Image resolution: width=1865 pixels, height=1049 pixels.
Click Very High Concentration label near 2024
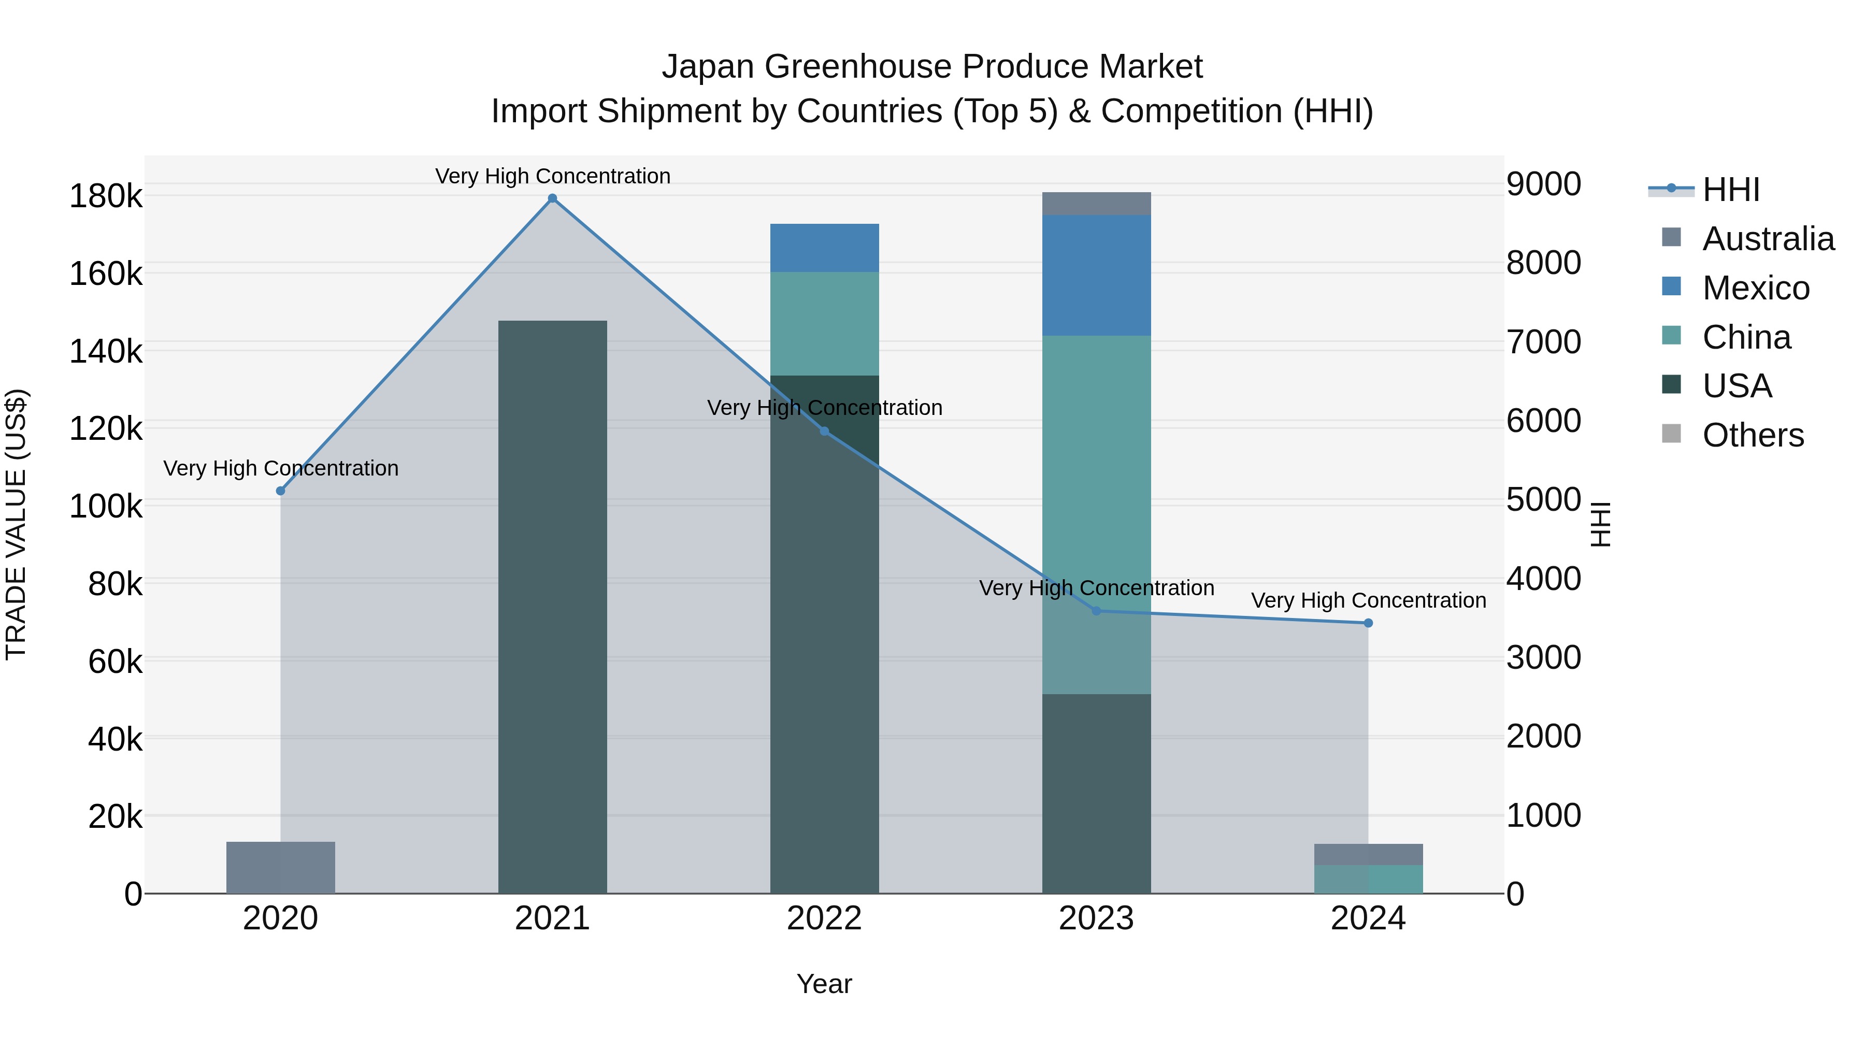pyautogui.click(x=1368, y=600)
